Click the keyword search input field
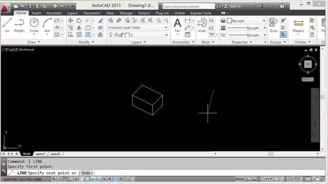The image size is (328, 184). 189,7
